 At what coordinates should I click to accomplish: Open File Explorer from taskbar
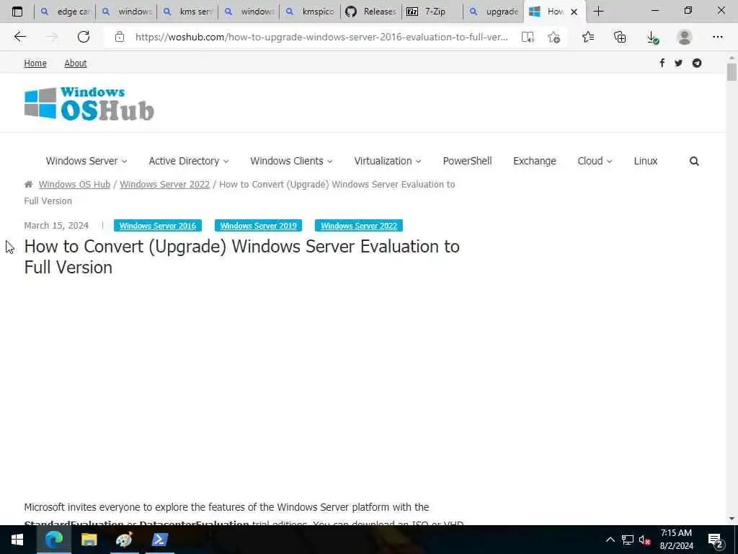coord(89,540)
